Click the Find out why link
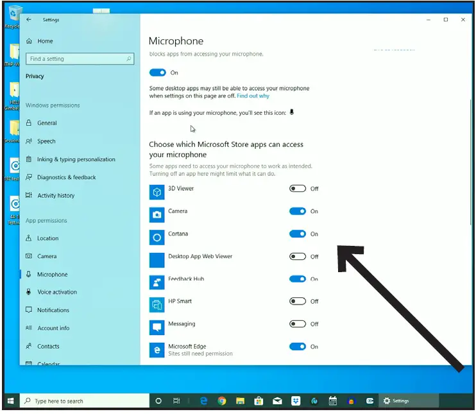 click(253, 96)
